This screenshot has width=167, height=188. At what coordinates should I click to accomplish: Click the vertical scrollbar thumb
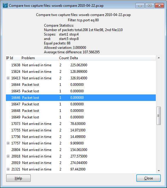[x=159, y=116]
